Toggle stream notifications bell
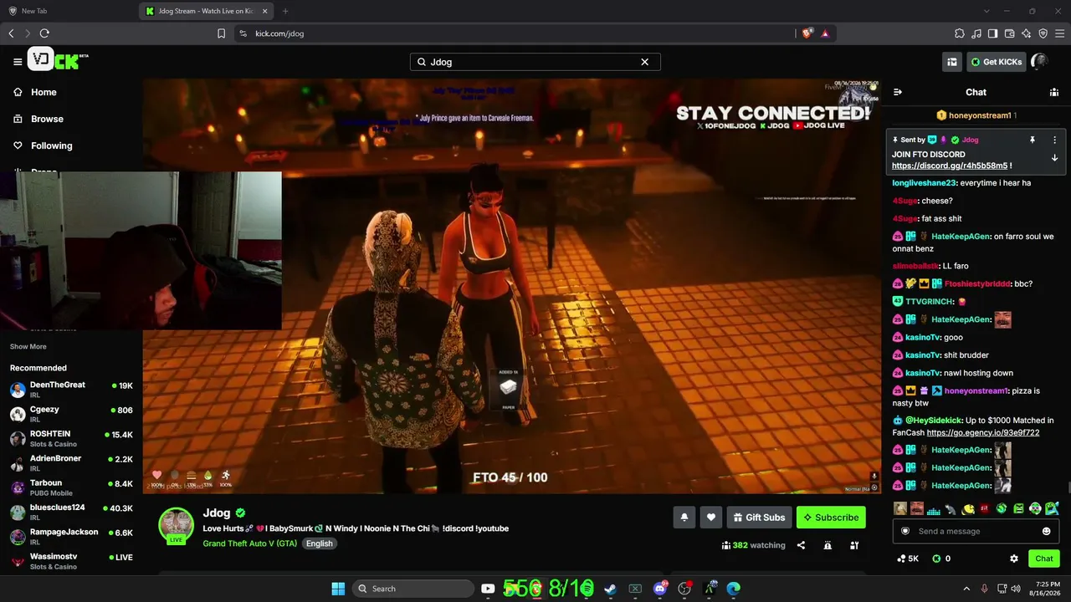 click(x=684, y=518)
